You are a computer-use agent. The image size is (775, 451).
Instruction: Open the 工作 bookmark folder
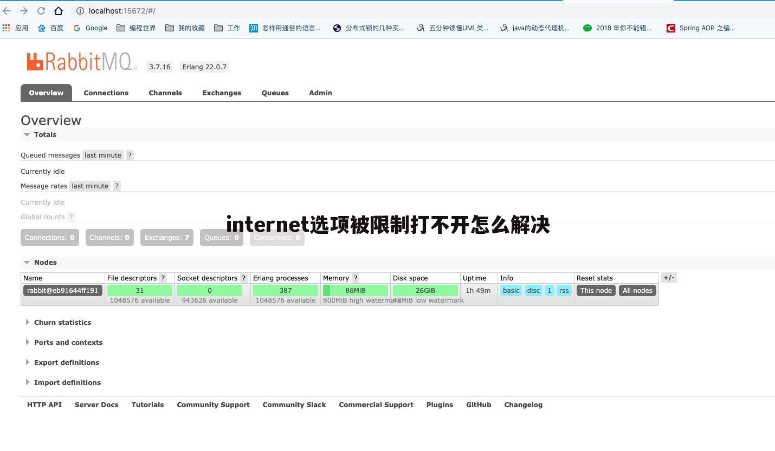point(227,28)
